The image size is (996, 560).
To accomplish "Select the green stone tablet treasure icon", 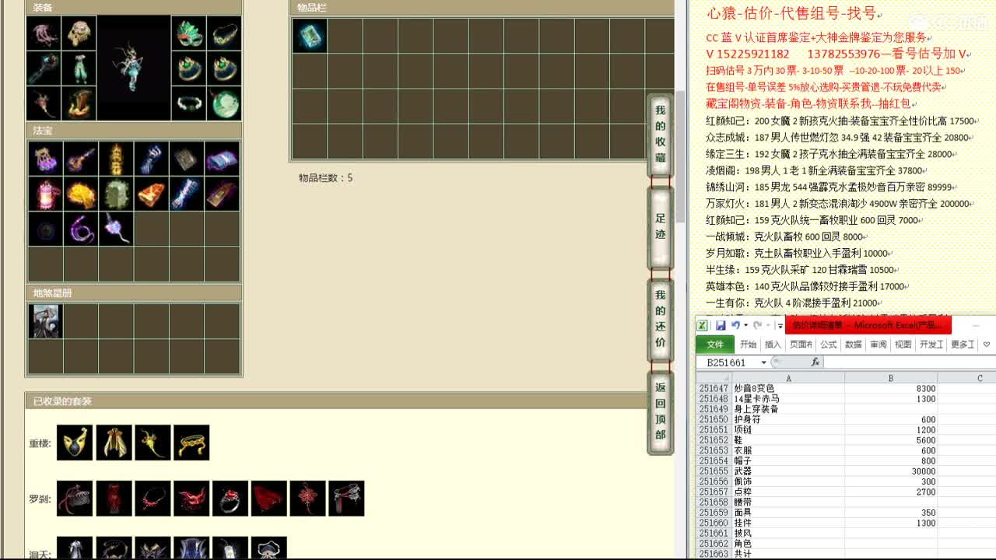I will 115,194.
